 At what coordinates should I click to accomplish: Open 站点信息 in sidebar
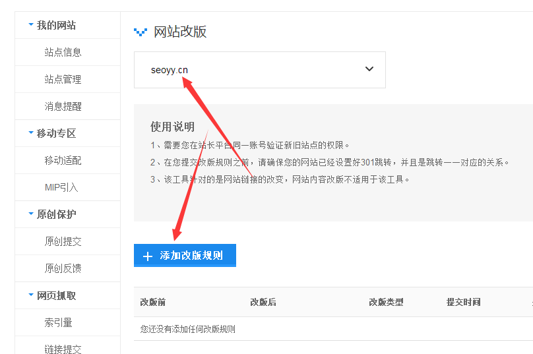(63, 52)
